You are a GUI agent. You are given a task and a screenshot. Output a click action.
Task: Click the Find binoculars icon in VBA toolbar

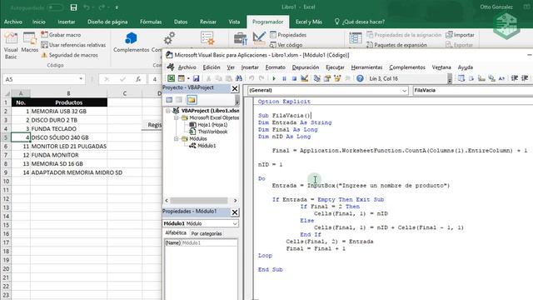coord(239,78)
